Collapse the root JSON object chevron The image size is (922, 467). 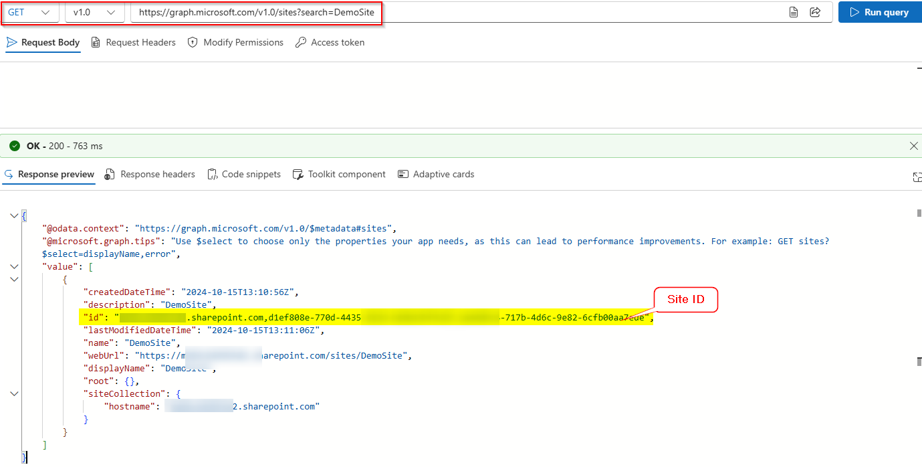coord(14,215)
